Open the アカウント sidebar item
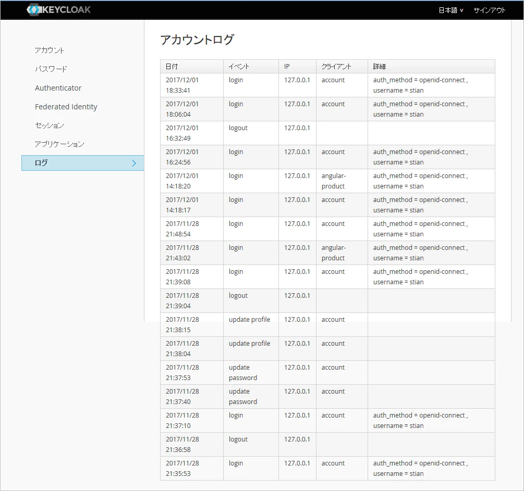The width and height of the screenshot is (524, 491). (x=49, y=51)
